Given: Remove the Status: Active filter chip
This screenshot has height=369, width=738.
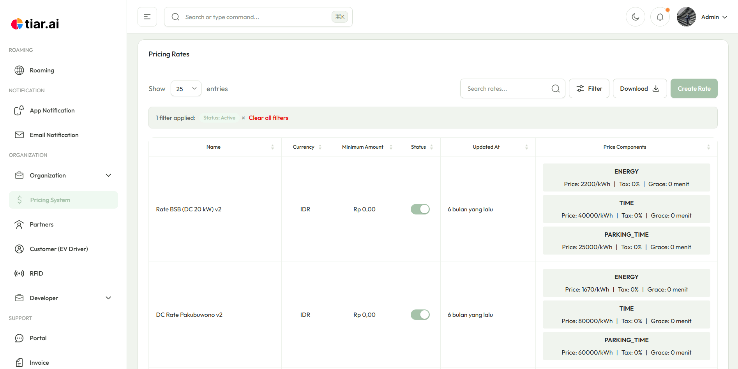Looking at the screenshot, I should click(x=244, y=118).
